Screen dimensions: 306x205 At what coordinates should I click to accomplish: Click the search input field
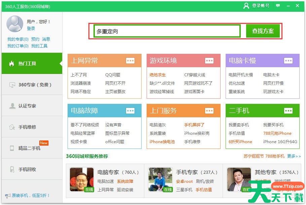[x=167, y=31]
